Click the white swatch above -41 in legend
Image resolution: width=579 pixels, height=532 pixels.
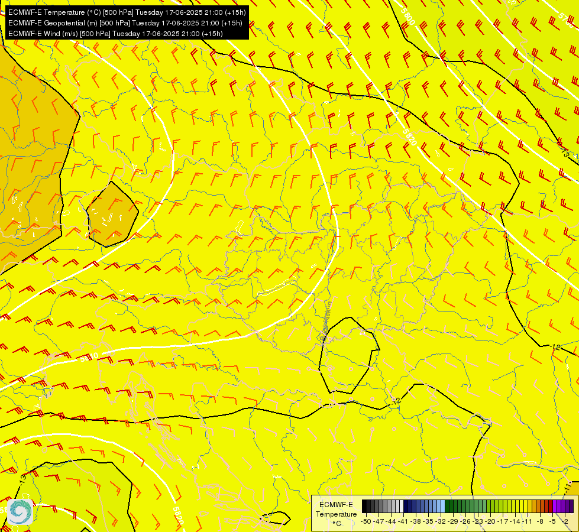point(402,507)
